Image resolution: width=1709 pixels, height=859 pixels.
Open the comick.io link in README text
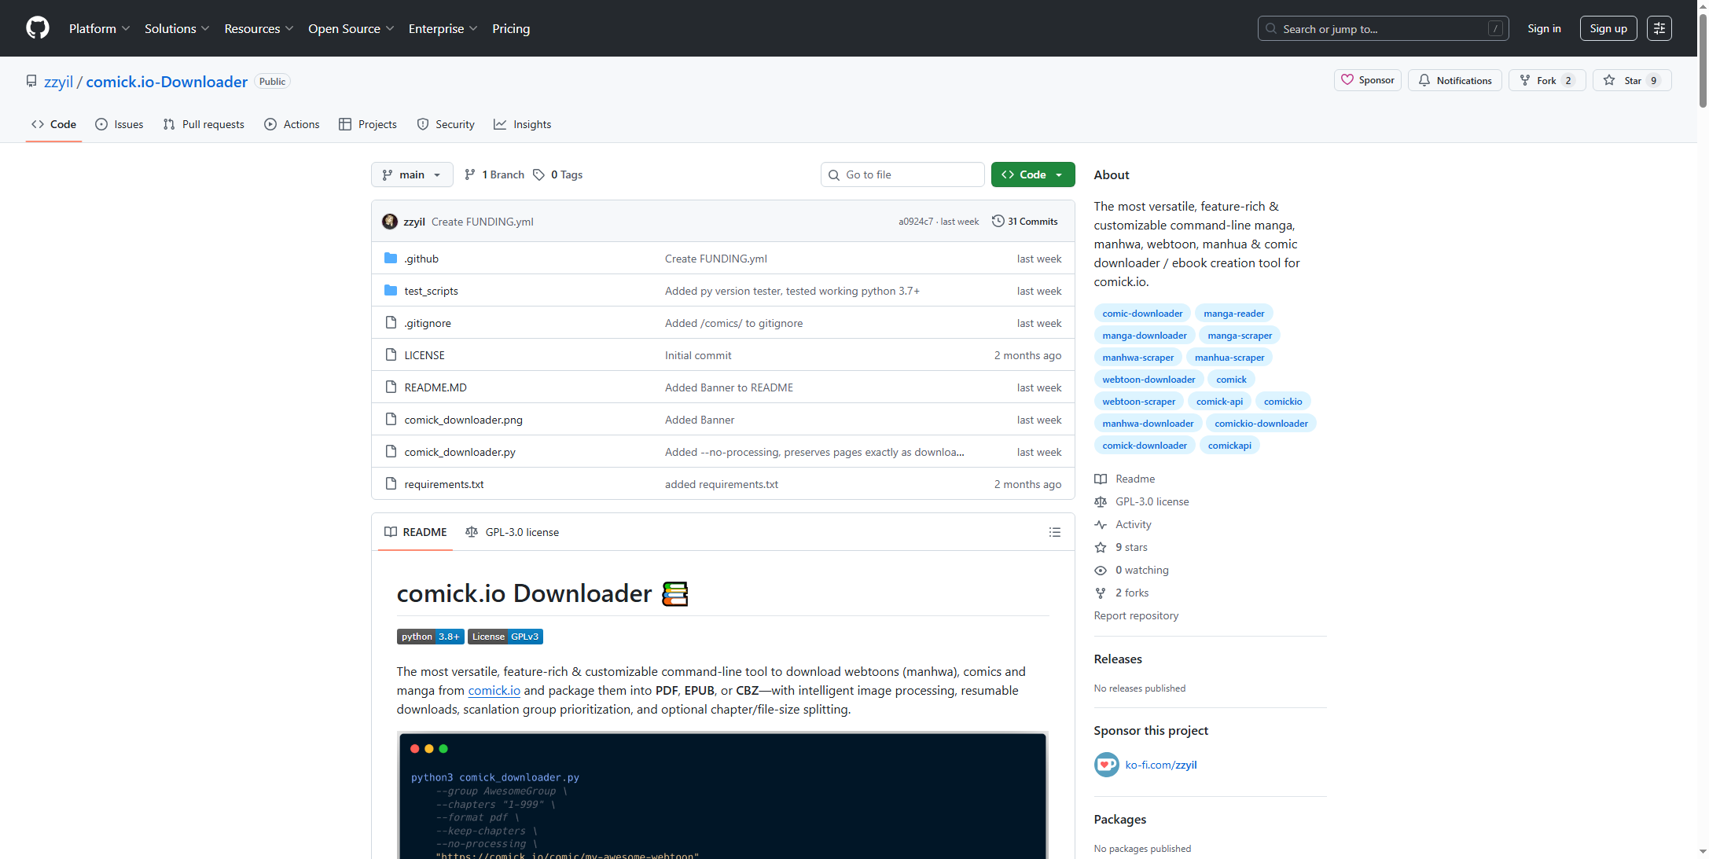point(494,690)
